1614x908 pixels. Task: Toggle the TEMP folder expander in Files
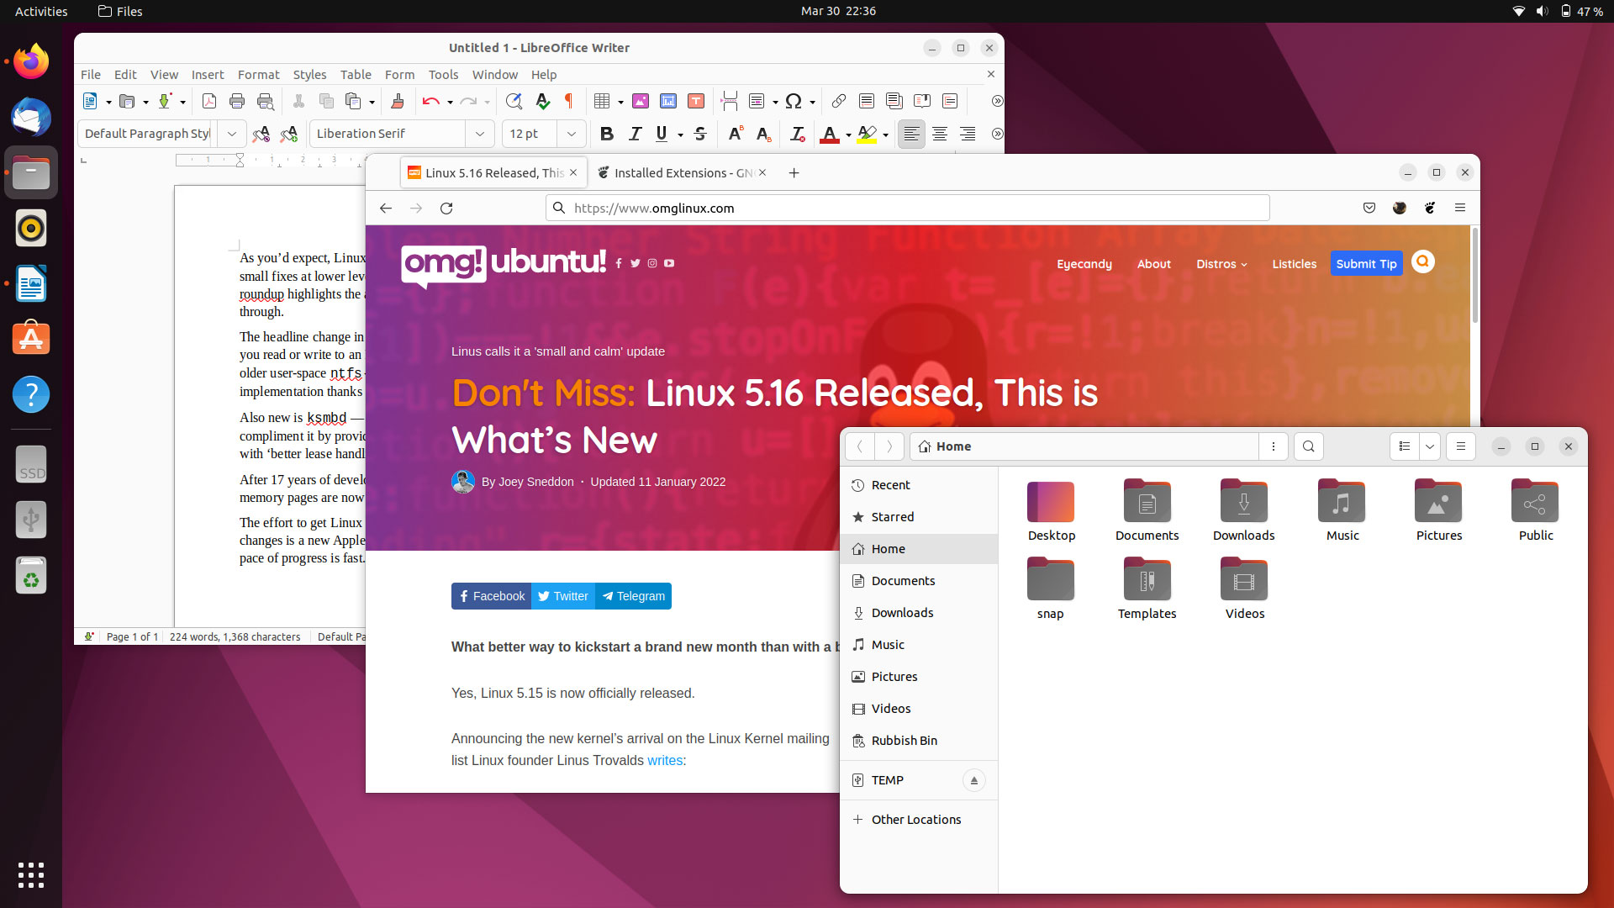pos(974,779)
